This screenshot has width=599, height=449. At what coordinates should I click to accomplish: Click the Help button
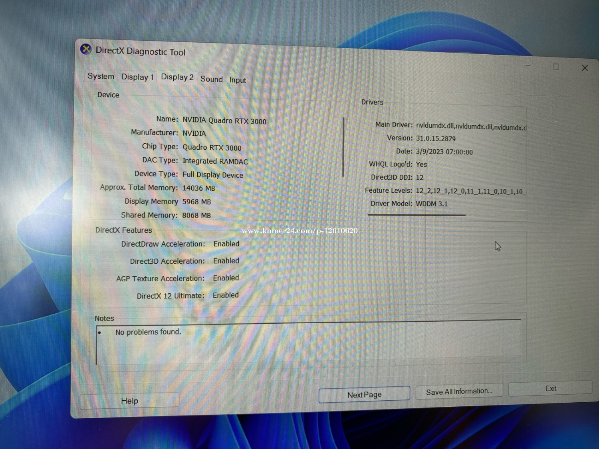pos(130,401)
